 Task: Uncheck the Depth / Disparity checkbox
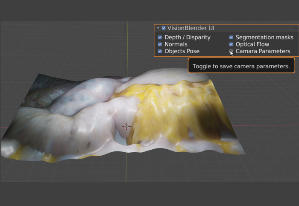(160, 38)
